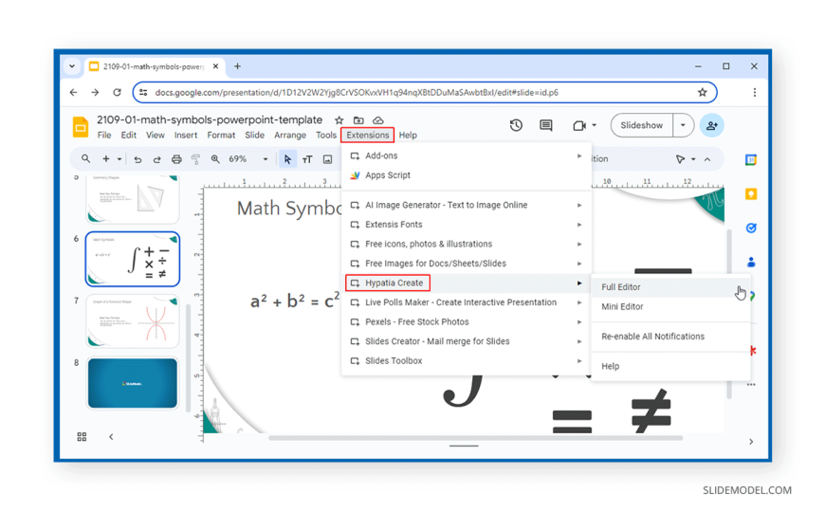The width and height of the screenshot is (825, 511).
Task: Open version history clock icon
Action: coord(516,125)
